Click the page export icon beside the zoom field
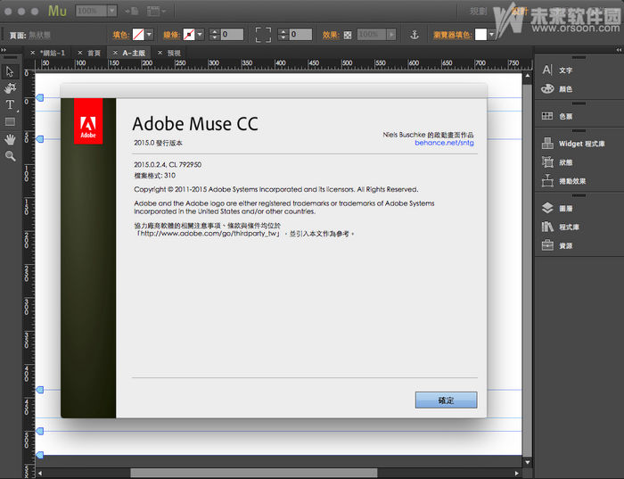This screenshot has height=479, width=624. click(x=131, y=11)
